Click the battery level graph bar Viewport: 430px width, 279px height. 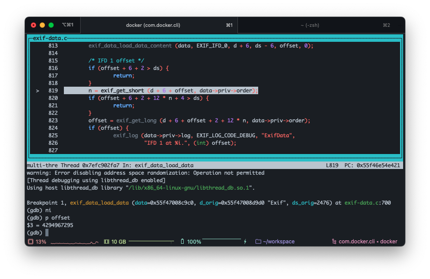point(222,240)
